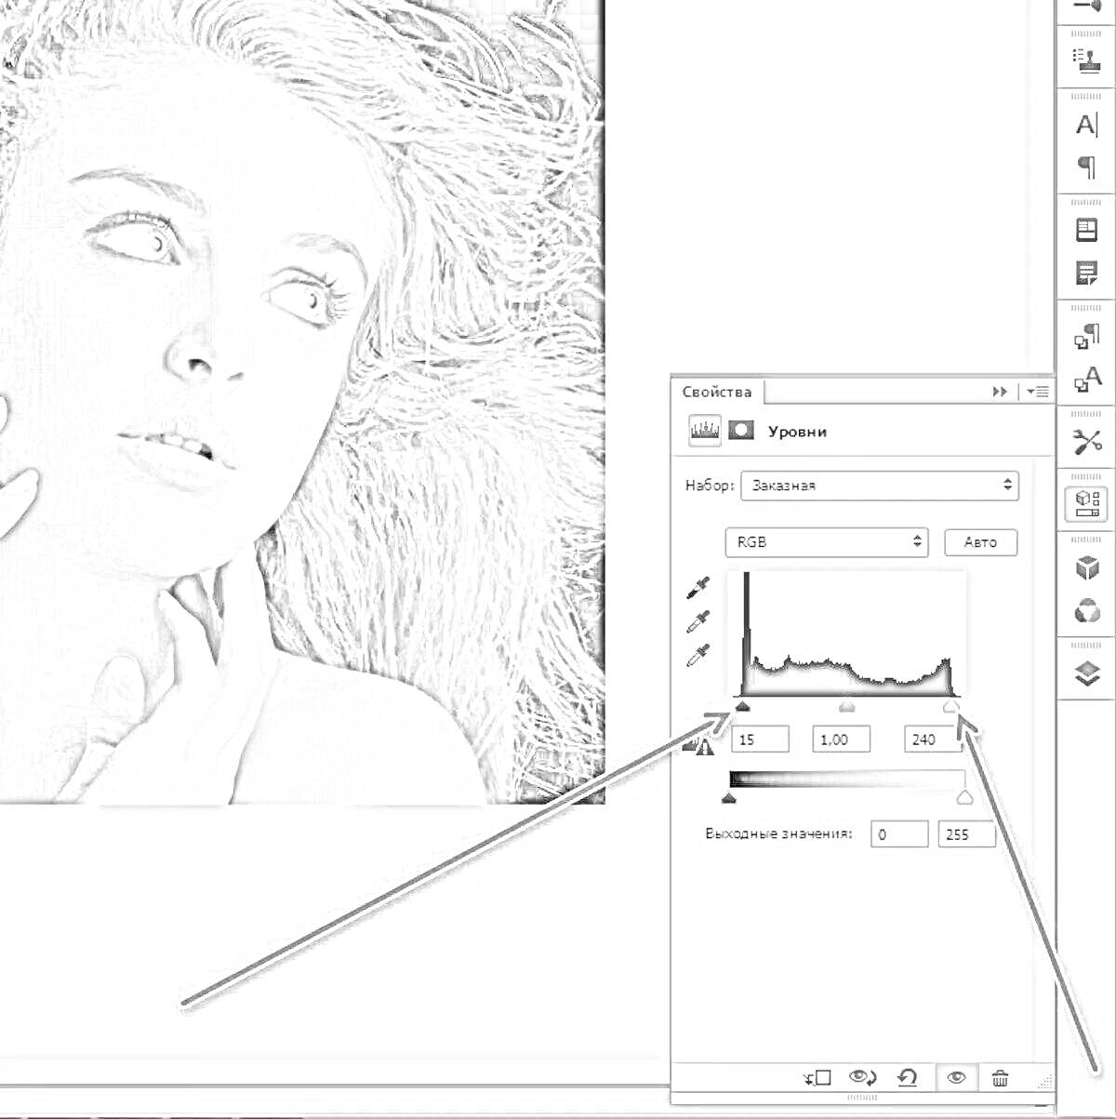Screen dimensions: 1116x1119
Task: Open the Layers panel icon
Action: [1086, 673]
